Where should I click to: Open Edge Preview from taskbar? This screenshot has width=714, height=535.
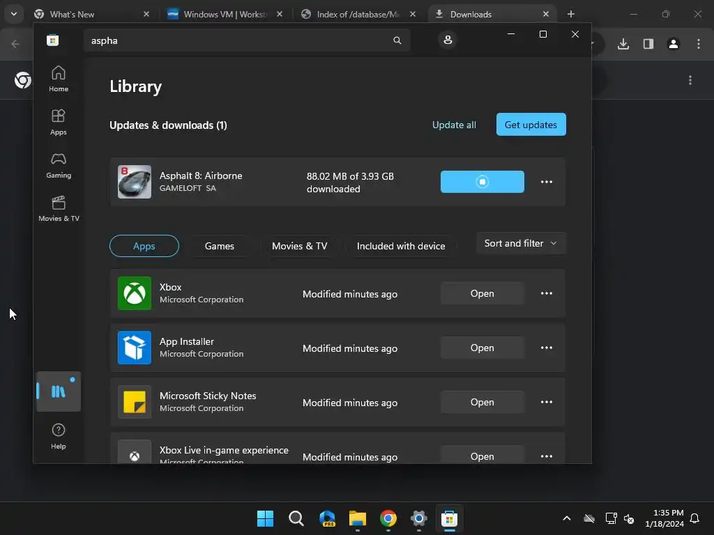(x=327, y=518)
